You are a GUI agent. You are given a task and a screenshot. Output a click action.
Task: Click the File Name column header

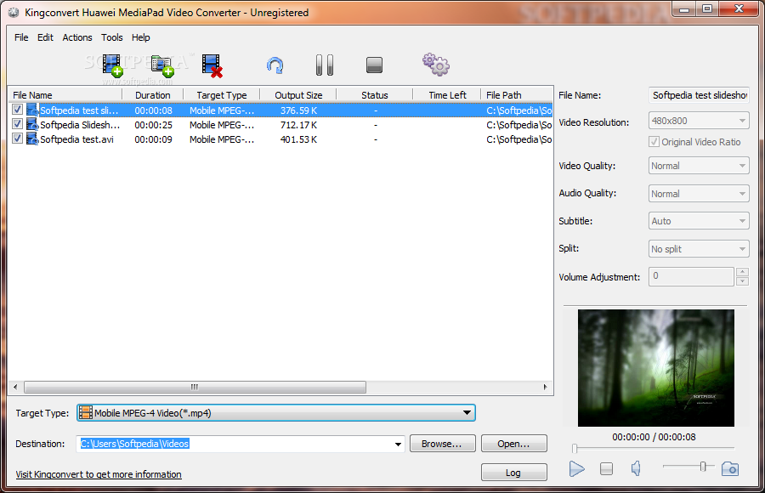click(65, 95)
